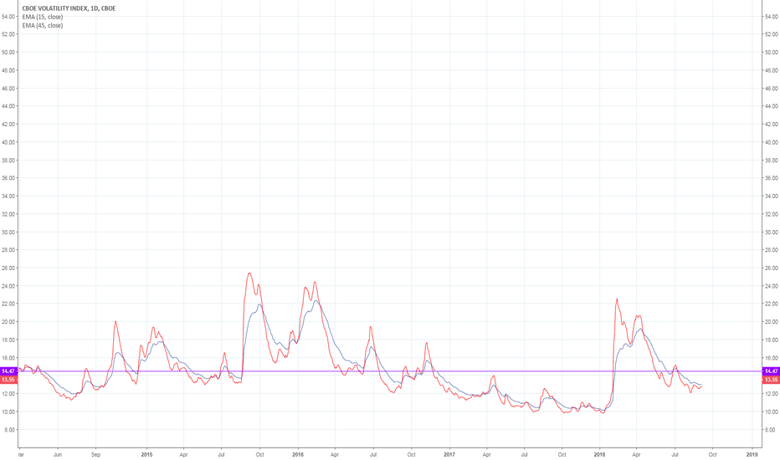Viewport: 780px width, 460px height.
Task: Click the 2017 label on time axis
Action: coord(449,454)
